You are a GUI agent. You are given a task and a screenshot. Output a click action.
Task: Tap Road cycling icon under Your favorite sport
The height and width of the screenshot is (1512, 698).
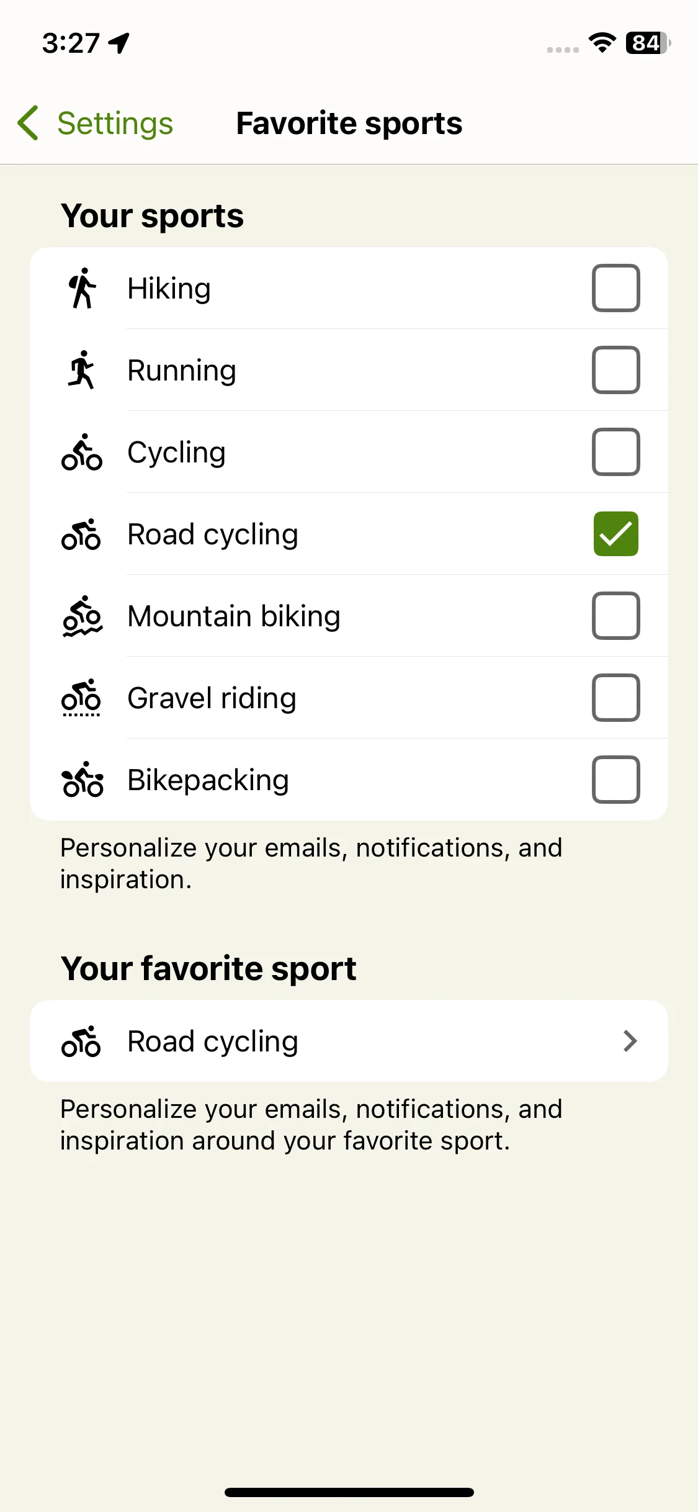pyautogui.click(x=81, y=1041)
